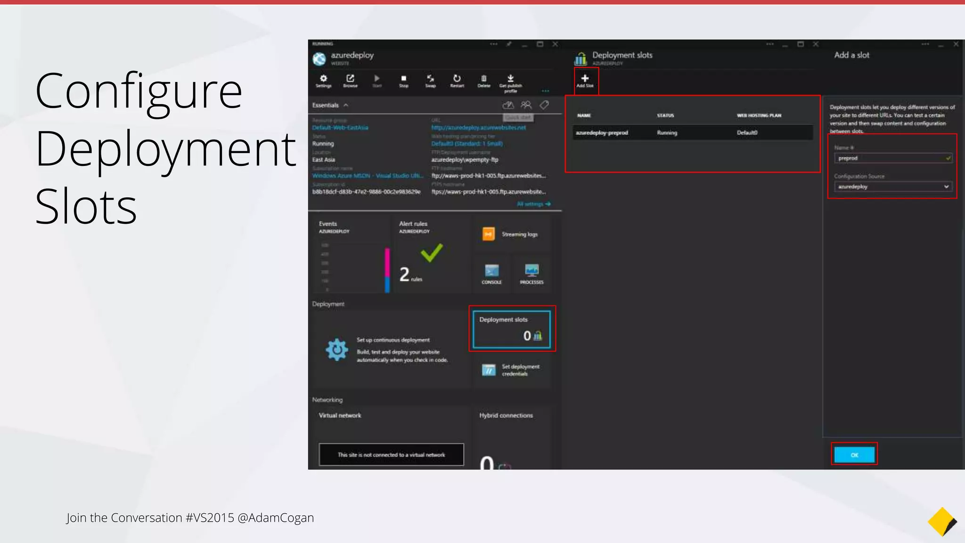
Task: Open the Deployment slots tile
Action: pyautogui.click(x=512, y=329)
